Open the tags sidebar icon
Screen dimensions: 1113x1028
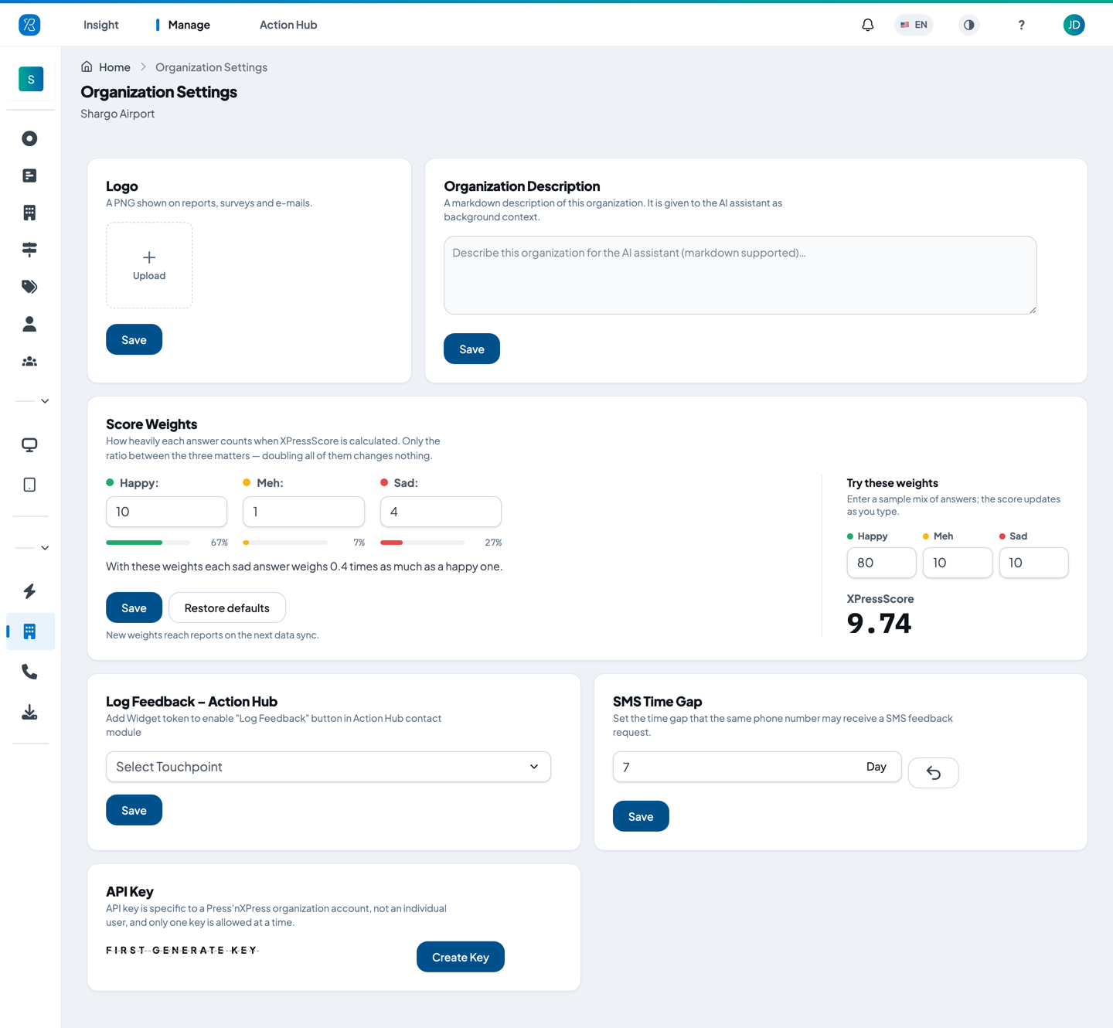point(29,287)
